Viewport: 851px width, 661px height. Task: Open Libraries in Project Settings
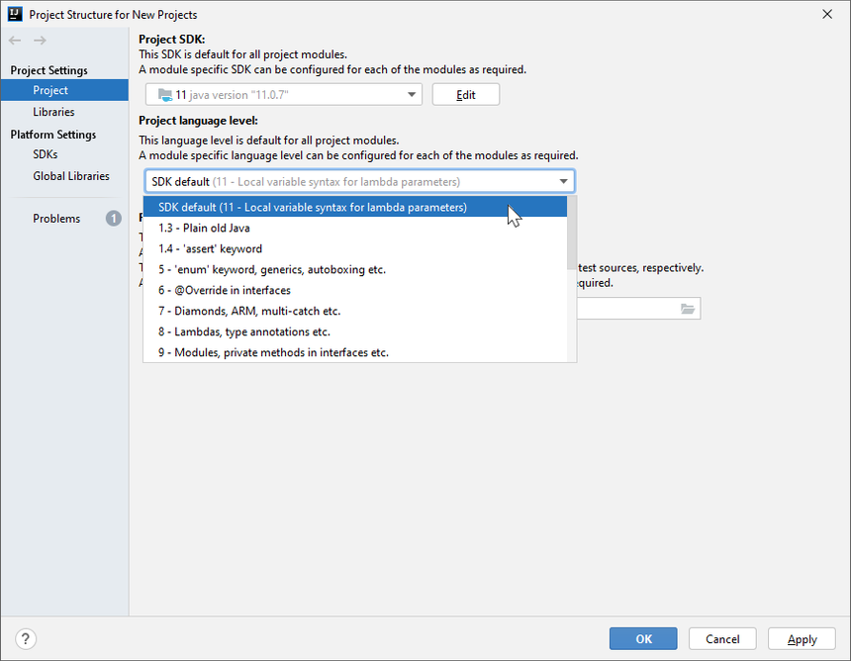click(x=53, y=113)
